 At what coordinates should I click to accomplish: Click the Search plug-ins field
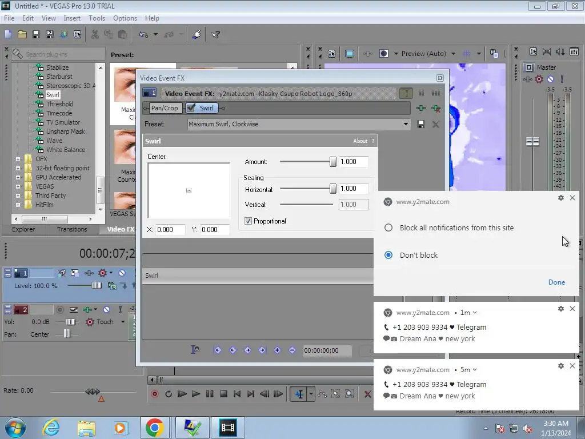click(x=63, y=54)
